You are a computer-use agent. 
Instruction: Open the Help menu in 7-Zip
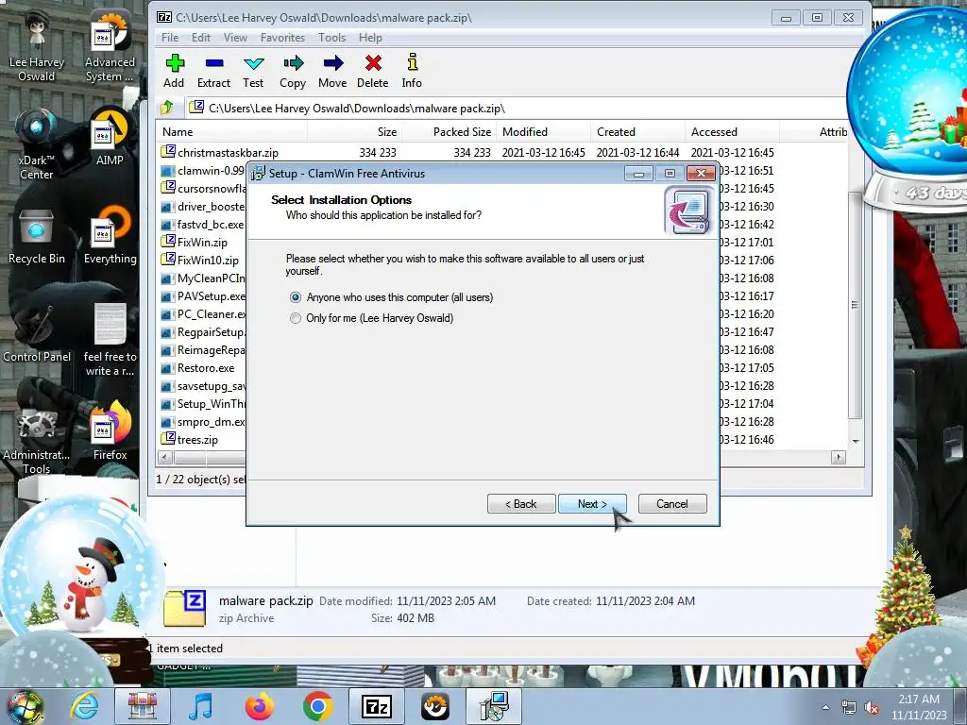tap(370, 38)
